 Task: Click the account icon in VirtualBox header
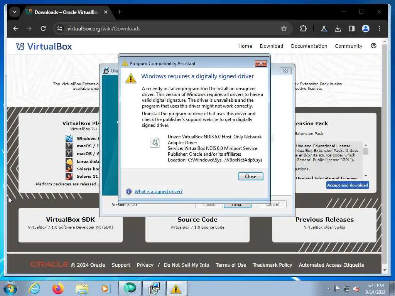(x=373, y=46)
